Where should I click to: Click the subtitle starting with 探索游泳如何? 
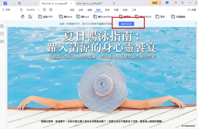[x=102, y=57]
